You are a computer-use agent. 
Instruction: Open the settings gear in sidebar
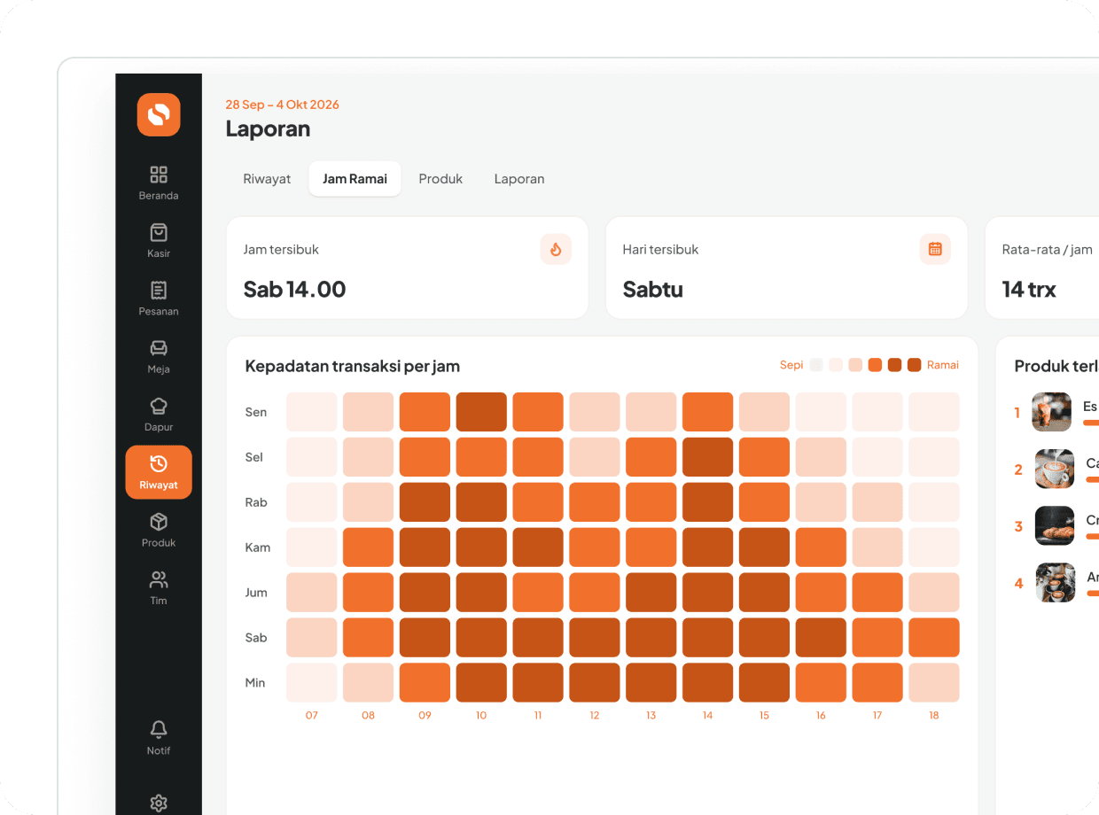click(159, 803)
